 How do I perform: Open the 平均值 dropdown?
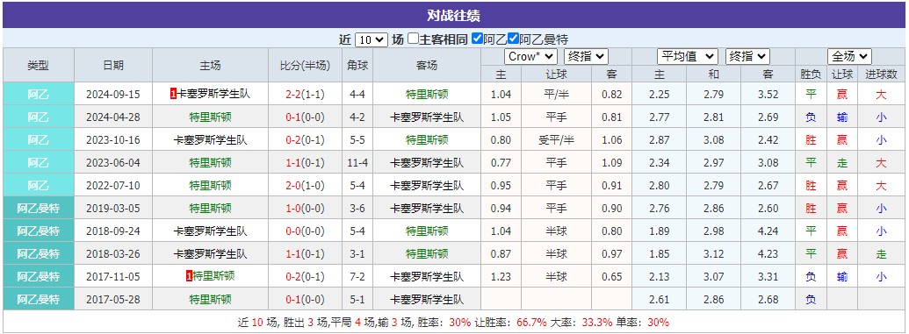[688, 56]
